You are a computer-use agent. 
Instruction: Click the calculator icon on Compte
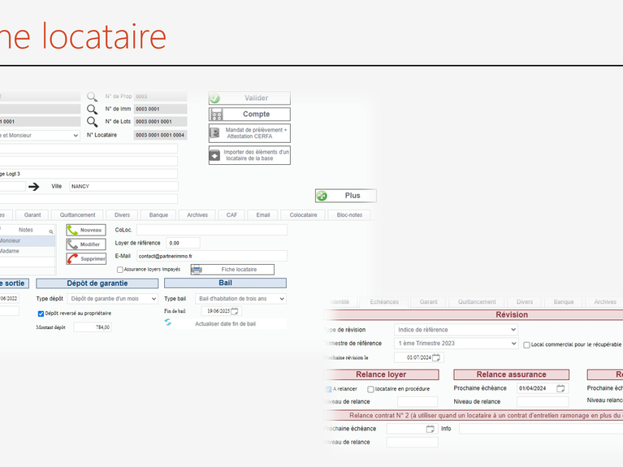pos(217,115)
